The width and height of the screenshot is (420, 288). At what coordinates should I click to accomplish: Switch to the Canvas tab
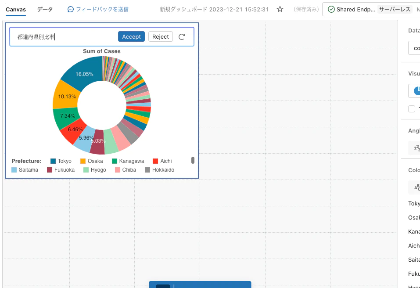tap(16, 9)
